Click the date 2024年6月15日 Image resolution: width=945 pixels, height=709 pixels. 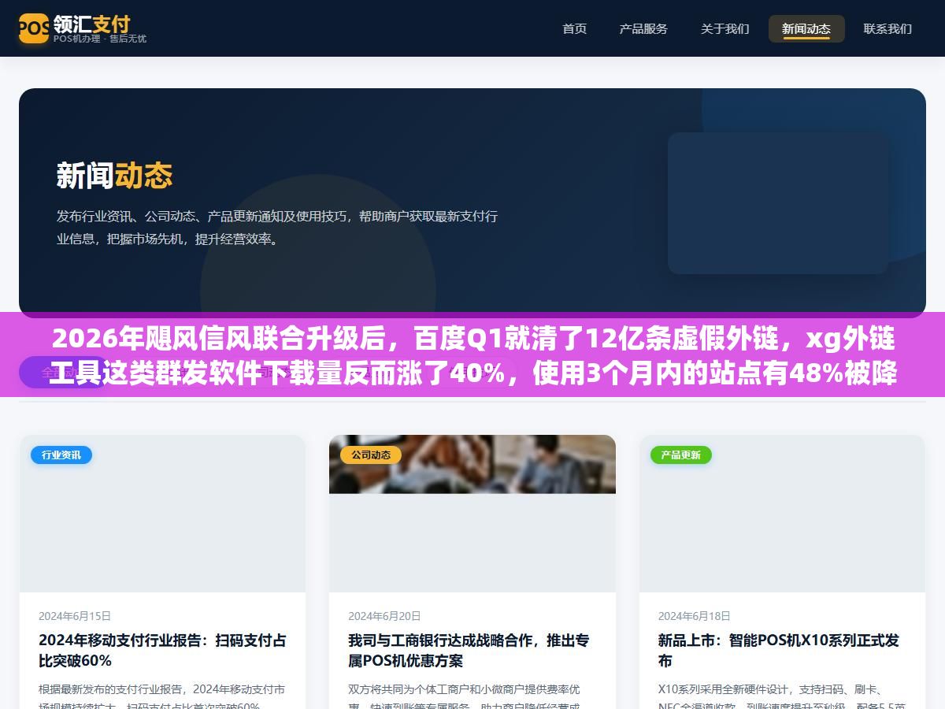coord(75,616)
